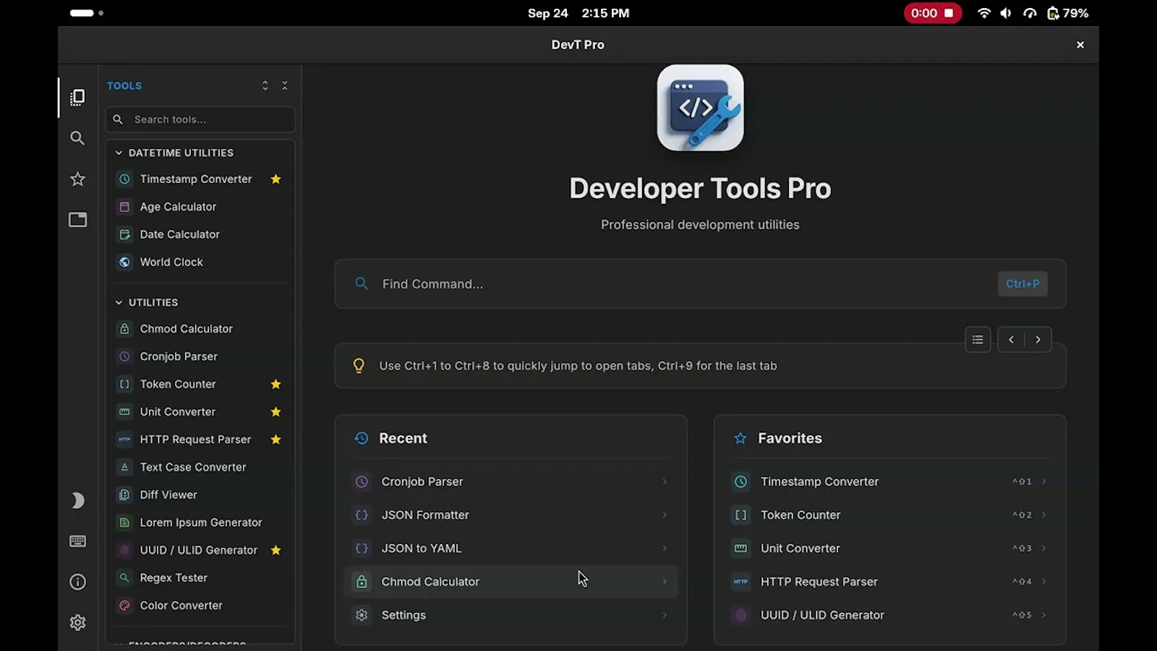Viewport: 1157px width, 651px height.
Task: Open the search icon in left rail
Action: click(77, 138)
